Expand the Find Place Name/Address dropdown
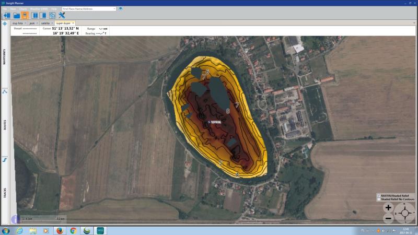The height and width of the screenshot is (235, 418). click(x=114, y=9)
